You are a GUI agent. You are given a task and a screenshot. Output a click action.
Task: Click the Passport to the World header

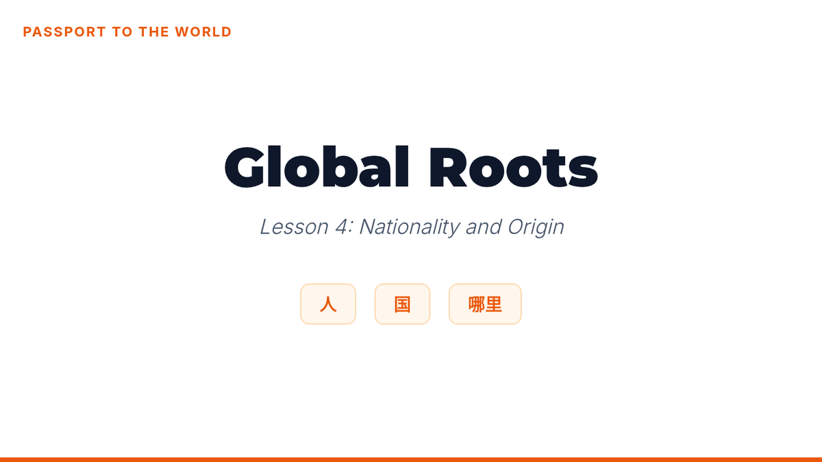[x=127, y=32]
